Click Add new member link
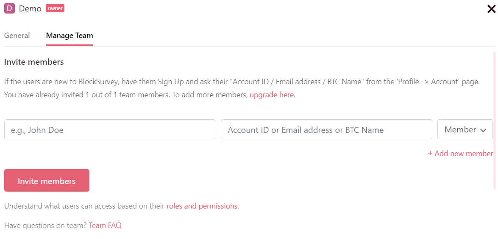Image resolution: width=498 pixels, height=239 pixels. [x=464, y=154]
